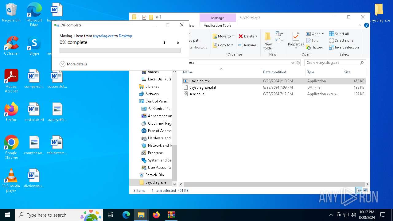Viewport: 393px width, 221px height.
Task: Open the Desktop destination link
Action: 125,36
